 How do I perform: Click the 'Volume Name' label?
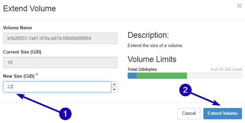tap(17, 28)
